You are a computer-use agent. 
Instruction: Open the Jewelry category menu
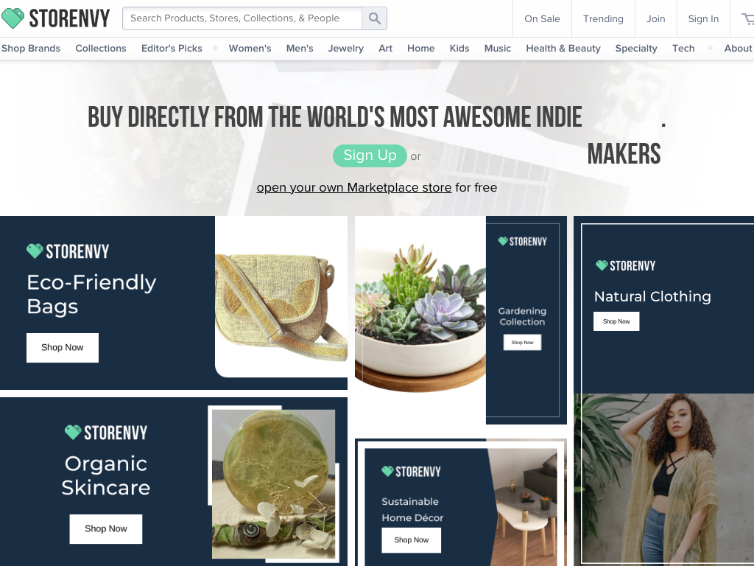(345, 48)
